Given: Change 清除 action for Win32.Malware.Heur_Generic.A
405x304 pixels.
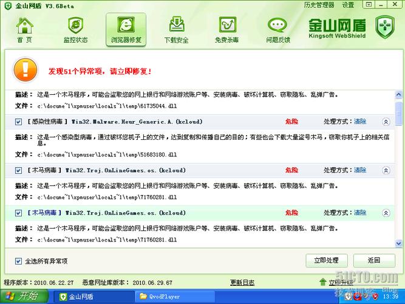Looking at the screenshot, I should (x=360, y=122).
